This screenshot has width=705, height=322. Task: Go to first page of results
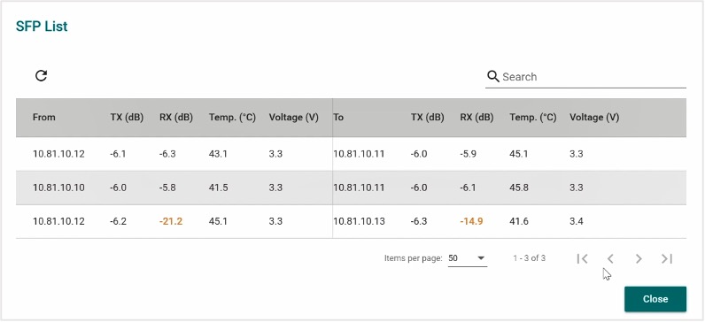click(x=582, y=258)
